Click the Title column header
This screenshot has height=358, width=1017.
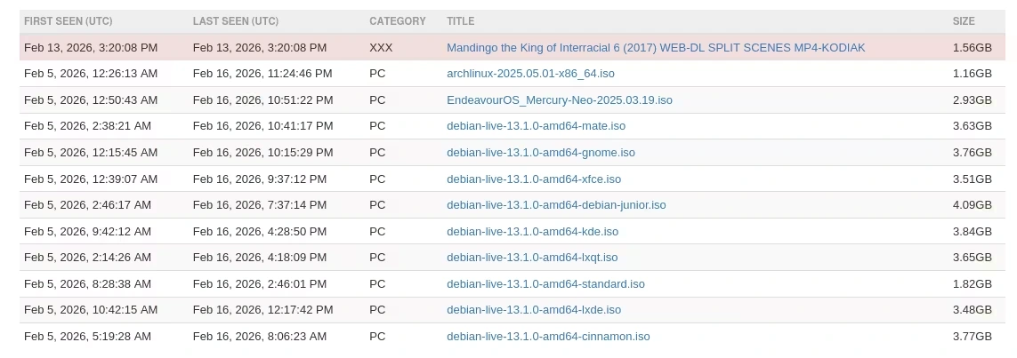[460, 21]
